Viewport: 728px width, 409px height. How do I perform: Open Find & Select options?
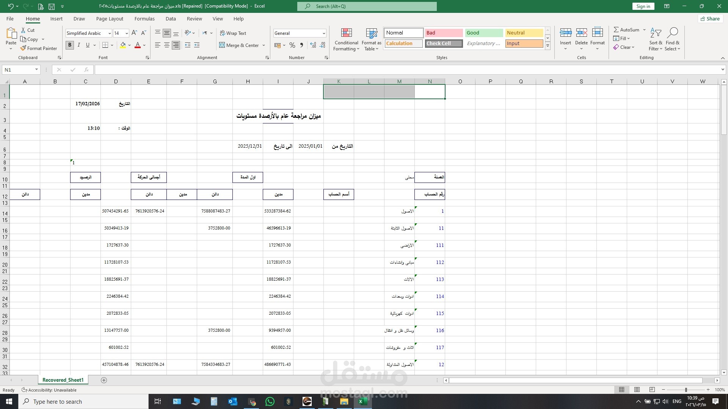coord(672,39)
